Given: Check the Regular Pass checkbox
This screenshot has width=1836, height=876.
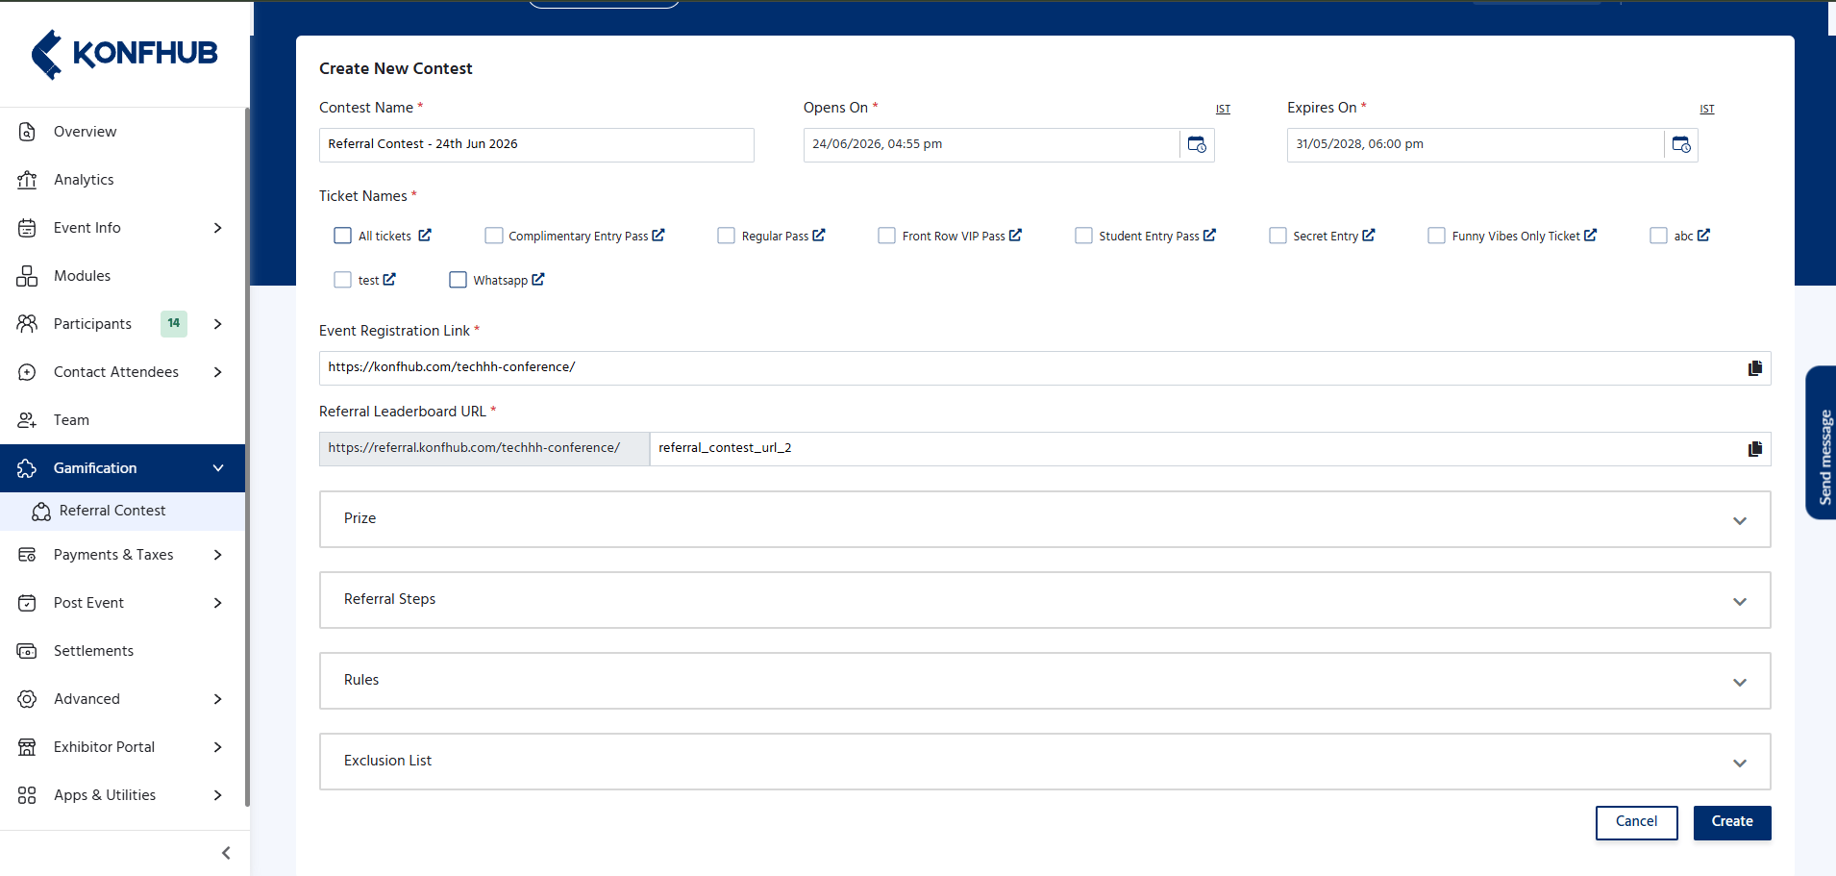Looking at the screenshot, I should pyautogui.click(x=726, y=236).
